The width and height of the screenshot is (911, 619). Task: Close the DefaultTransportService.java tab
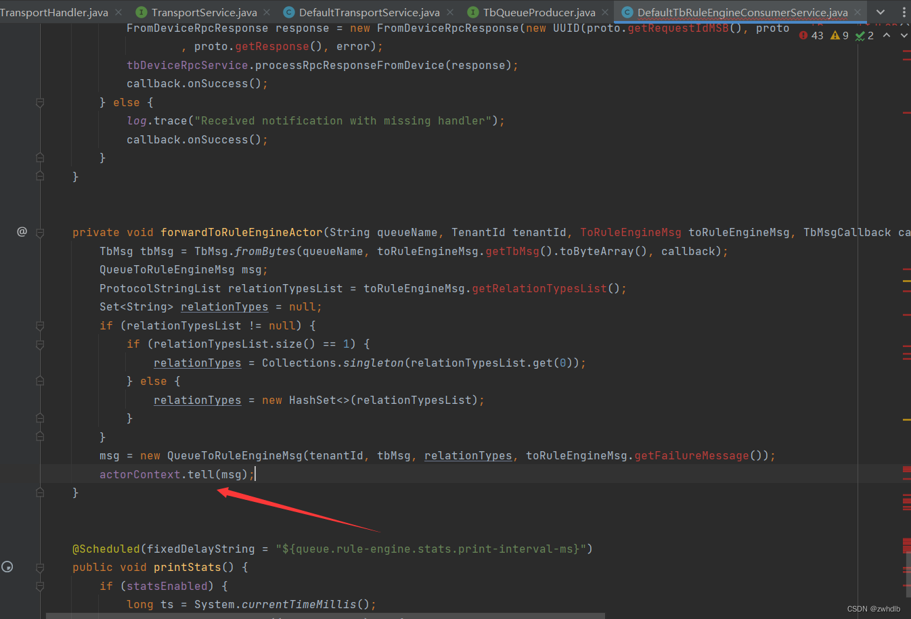450,12
